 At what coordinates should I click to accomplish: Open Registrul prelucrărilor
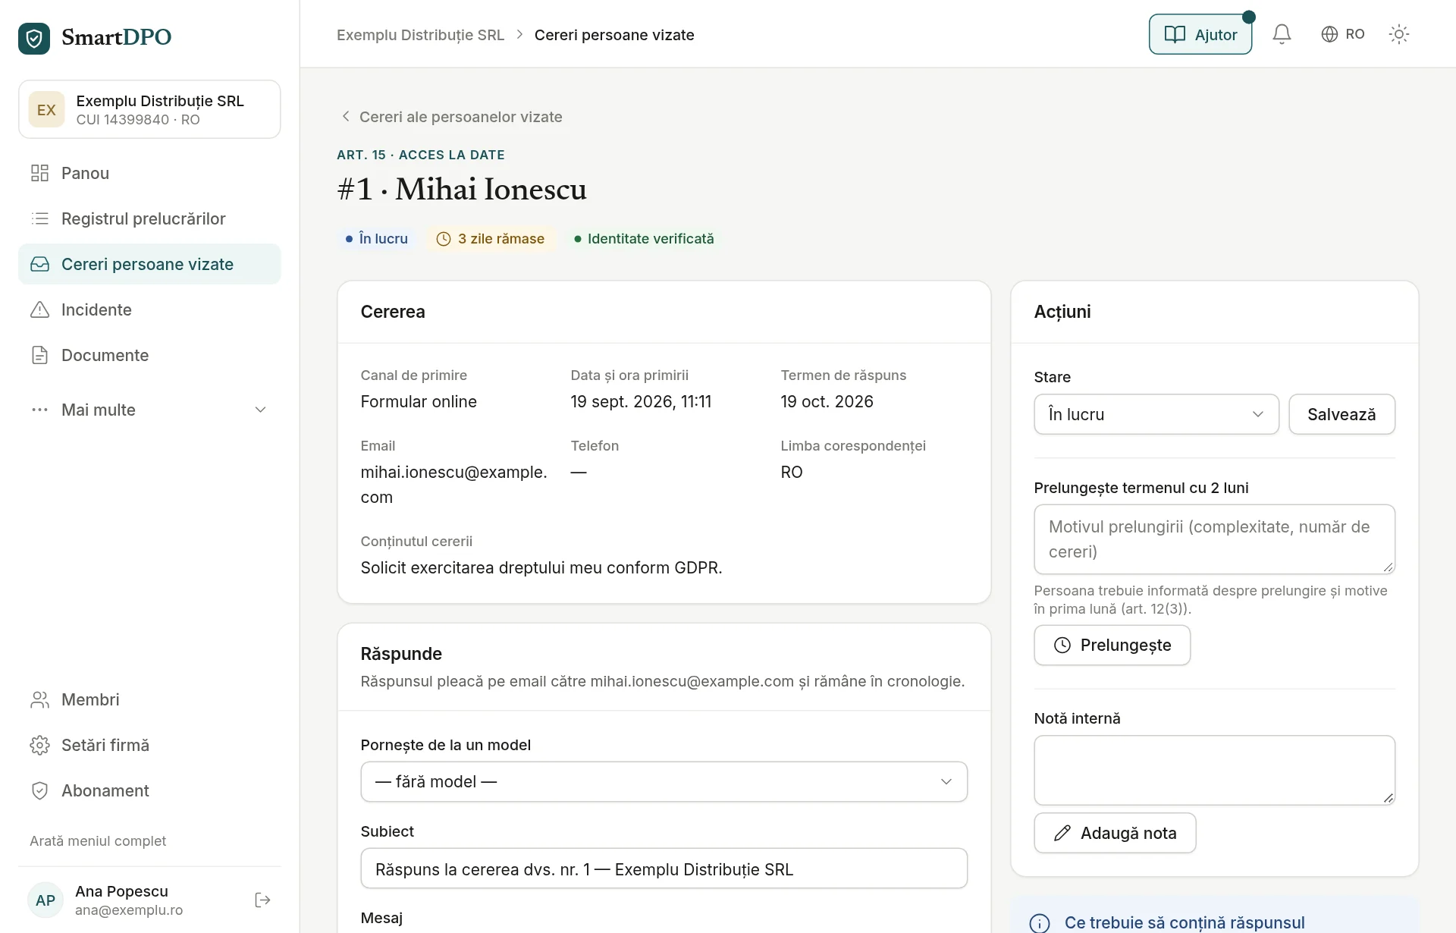(x=149, y=218)
